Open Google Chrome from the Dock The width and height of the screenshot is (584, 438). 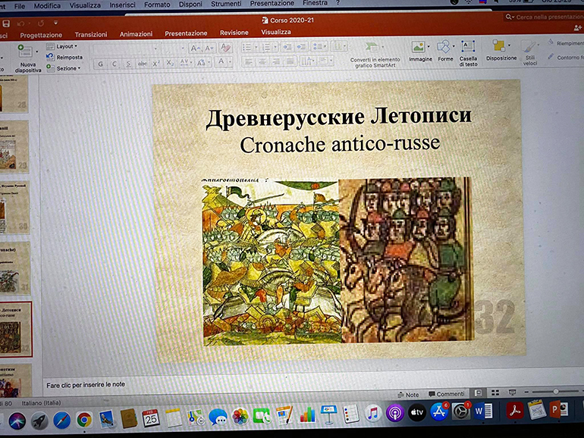point(84,420)
